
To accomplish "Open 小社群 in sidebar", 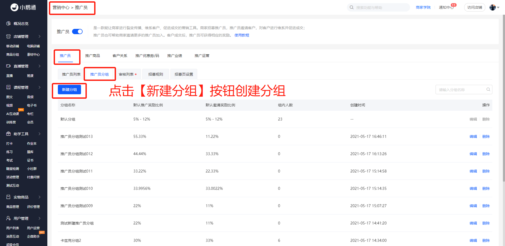I will point(32,169).
